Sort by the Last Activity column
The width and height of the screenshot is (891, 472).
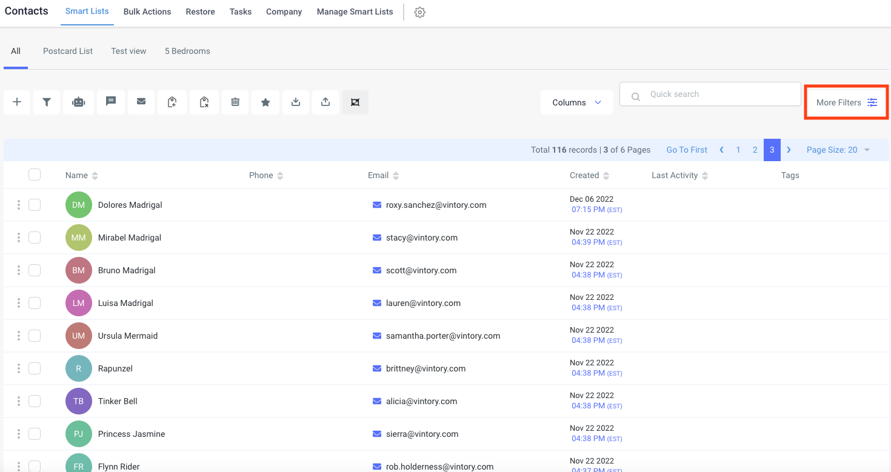point(679,175)
